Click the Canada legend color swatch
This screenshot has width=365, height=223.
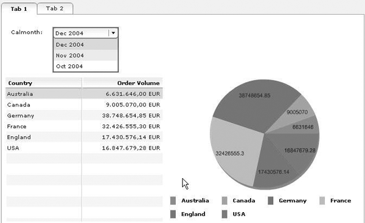click(224, 201)
